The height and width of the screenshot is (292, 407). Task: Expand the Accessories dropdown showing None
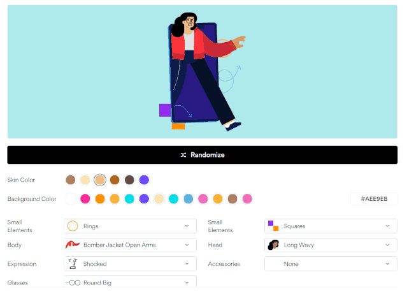331,263
